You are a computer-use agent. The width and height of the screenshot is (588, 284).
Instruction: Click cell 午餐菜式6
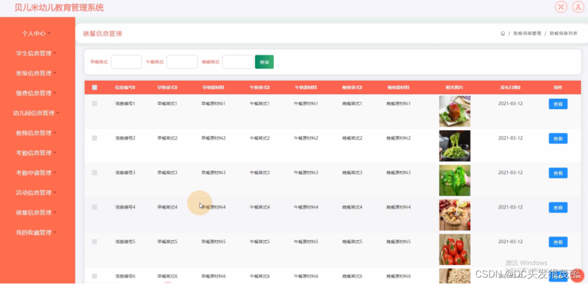pos(259,276)
